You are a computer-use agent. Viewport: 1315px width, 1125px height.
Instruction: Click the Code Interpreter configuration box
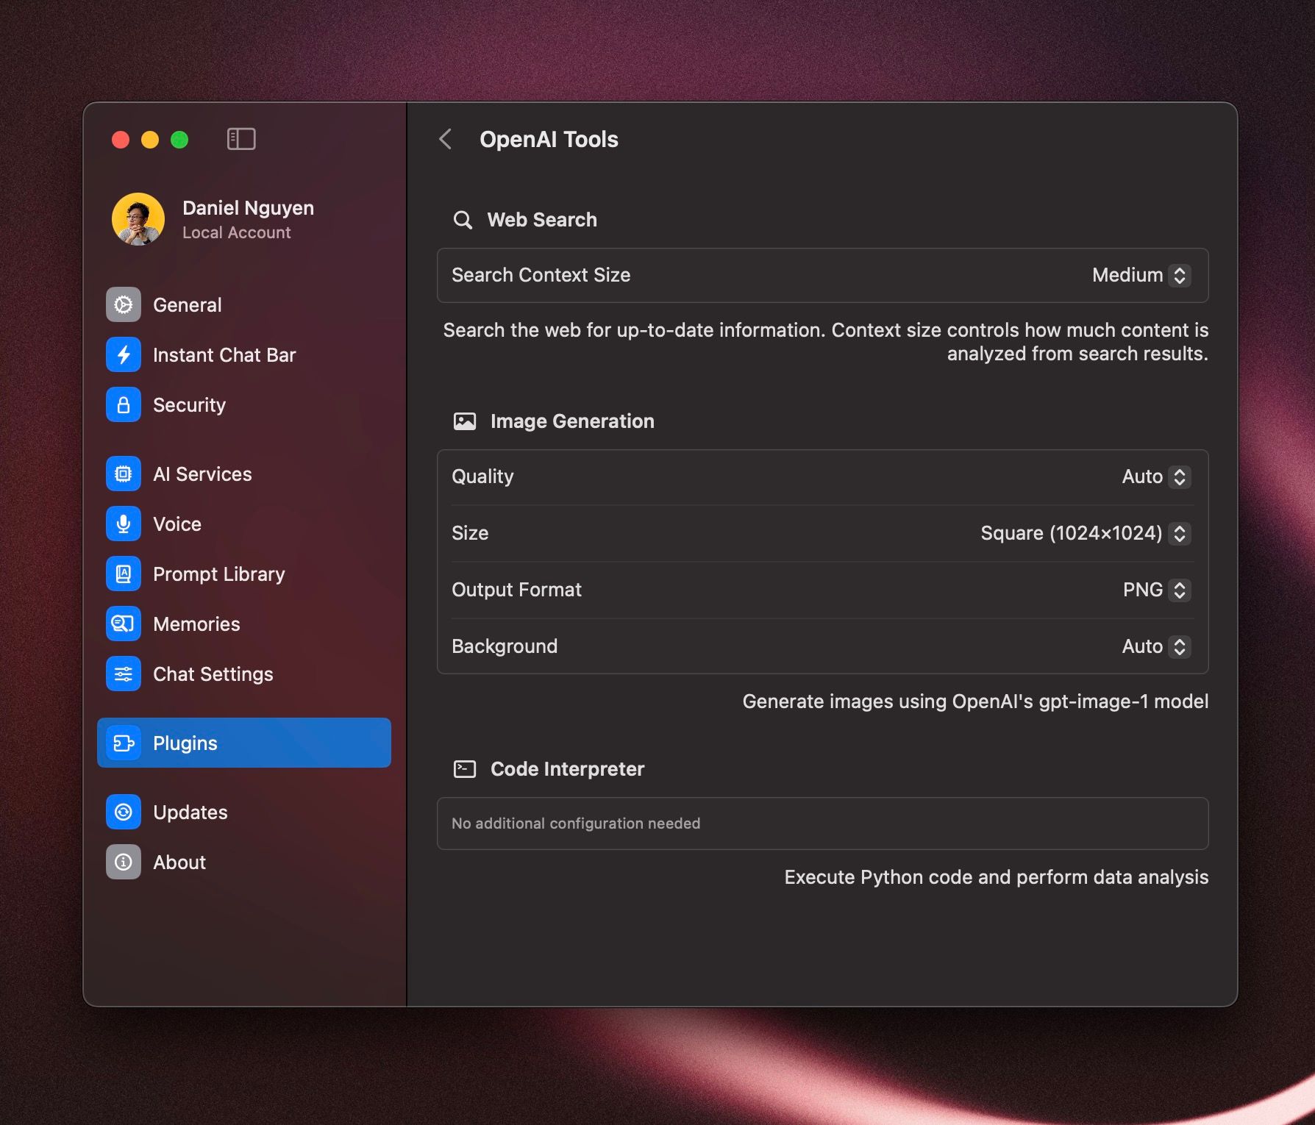(822, 824)
